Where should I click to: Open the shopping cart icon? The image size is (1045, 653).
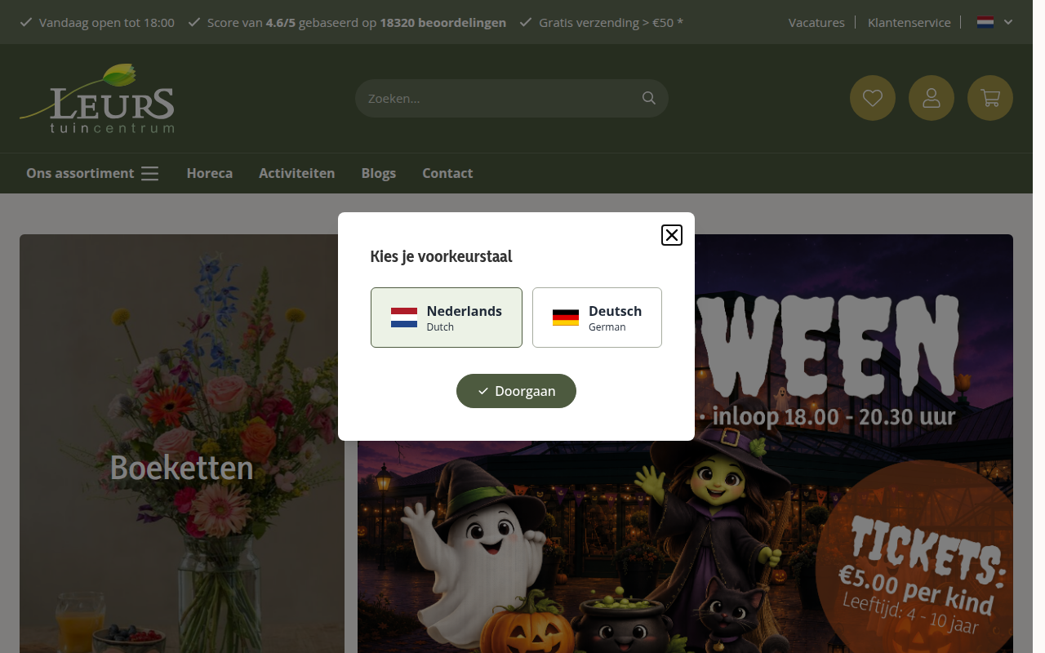990,98
